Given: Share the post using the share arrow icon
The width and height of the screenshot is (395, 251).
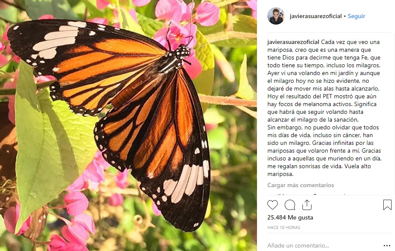Looking at the screenshot, I should coord(307,205).
